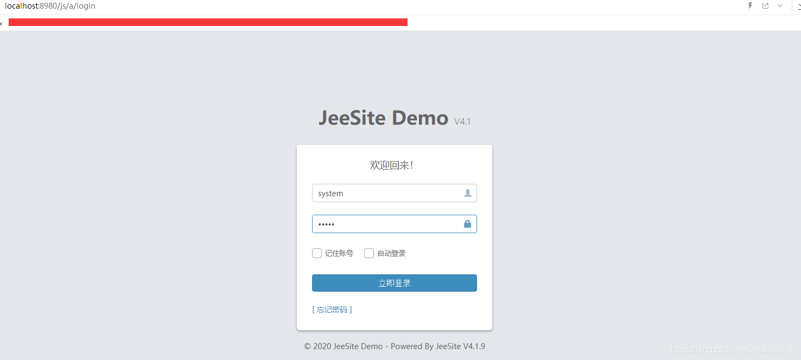Click the username field containing "system"

(394, 193)
